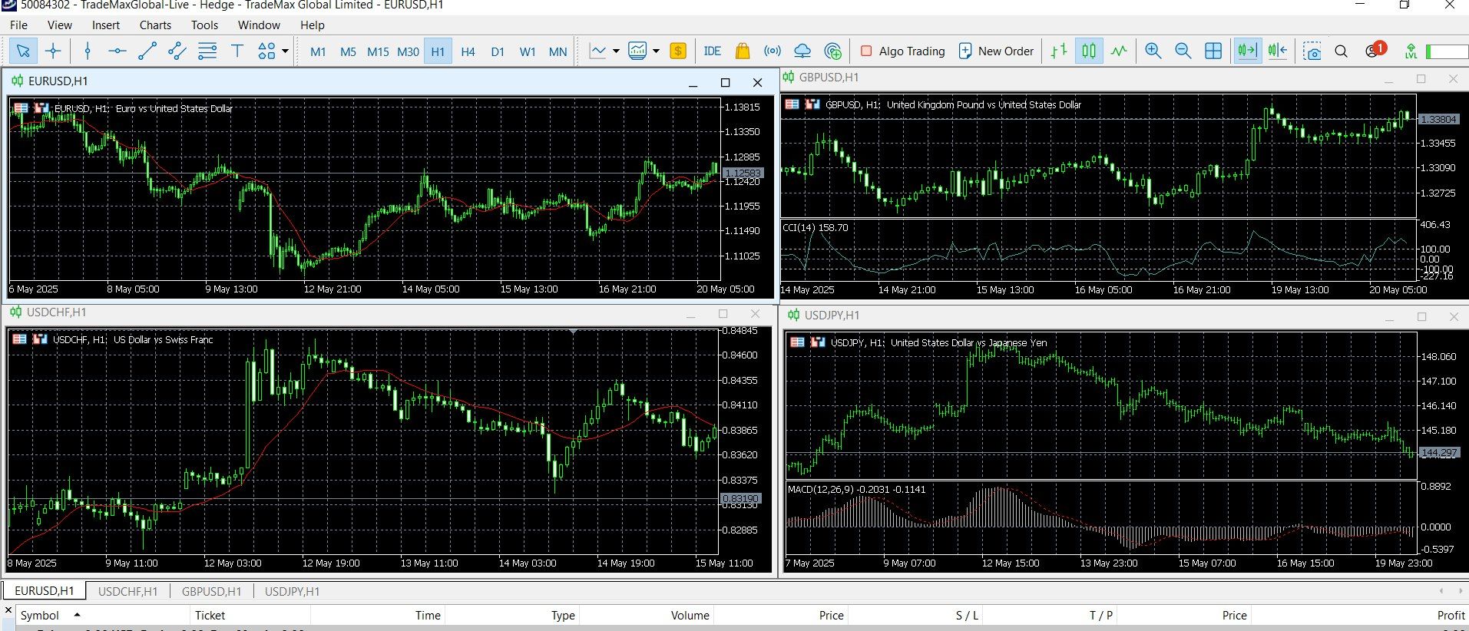Maximize the EURUSD,H1 chart window

[x=725, y=82]
